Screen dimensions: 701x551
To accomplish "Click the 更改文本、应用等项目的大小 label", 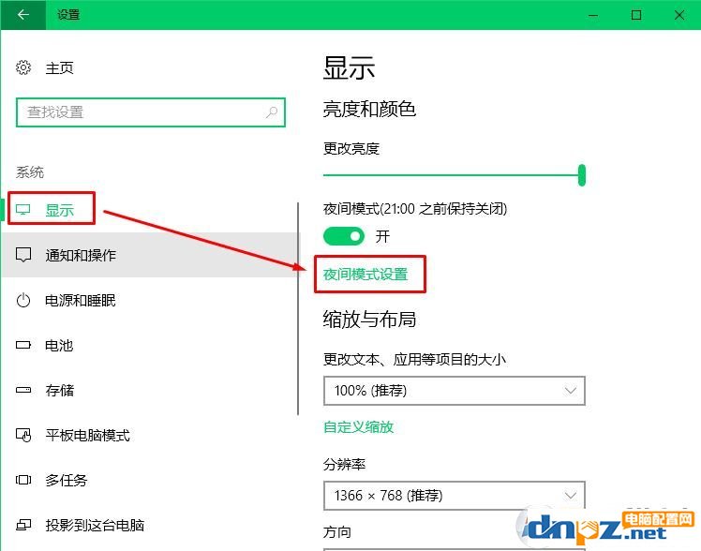I will click(415, 359).
